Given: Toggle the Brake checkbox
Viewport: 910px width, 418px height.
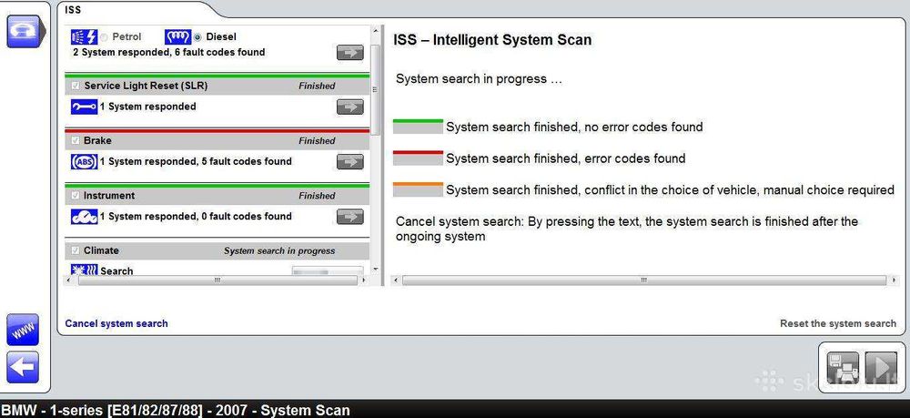Looking at the screenshot, I should click(75, 140).
